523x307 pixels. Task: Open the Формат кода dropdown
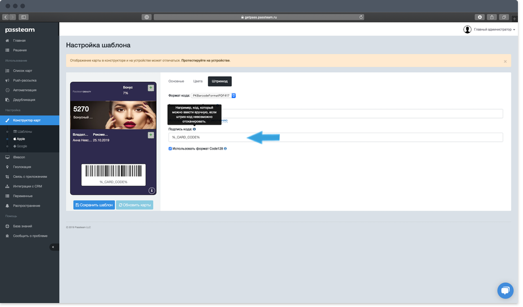coord(214,96)
